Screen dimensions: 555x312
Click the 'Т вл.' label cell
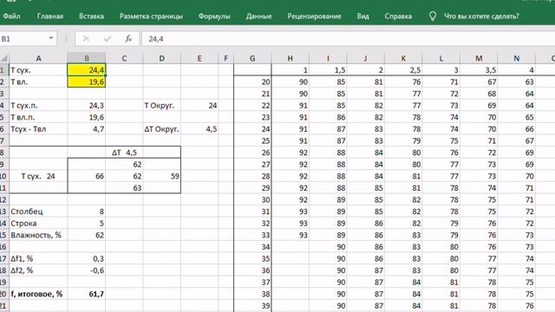pos(38,82)
